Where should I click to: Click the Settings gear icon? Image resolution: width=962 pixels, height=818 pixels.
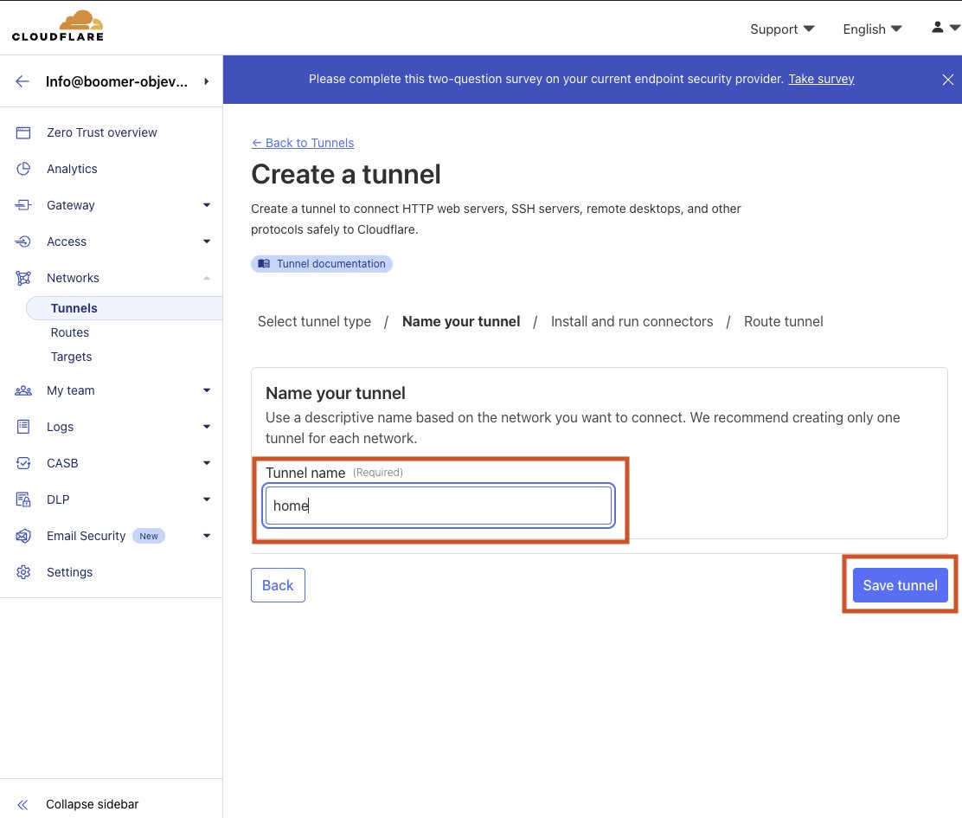point(23,572)
